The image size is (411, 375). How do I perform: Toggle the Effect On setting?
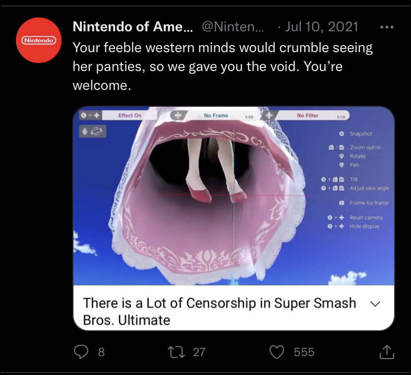click(130, 116)
